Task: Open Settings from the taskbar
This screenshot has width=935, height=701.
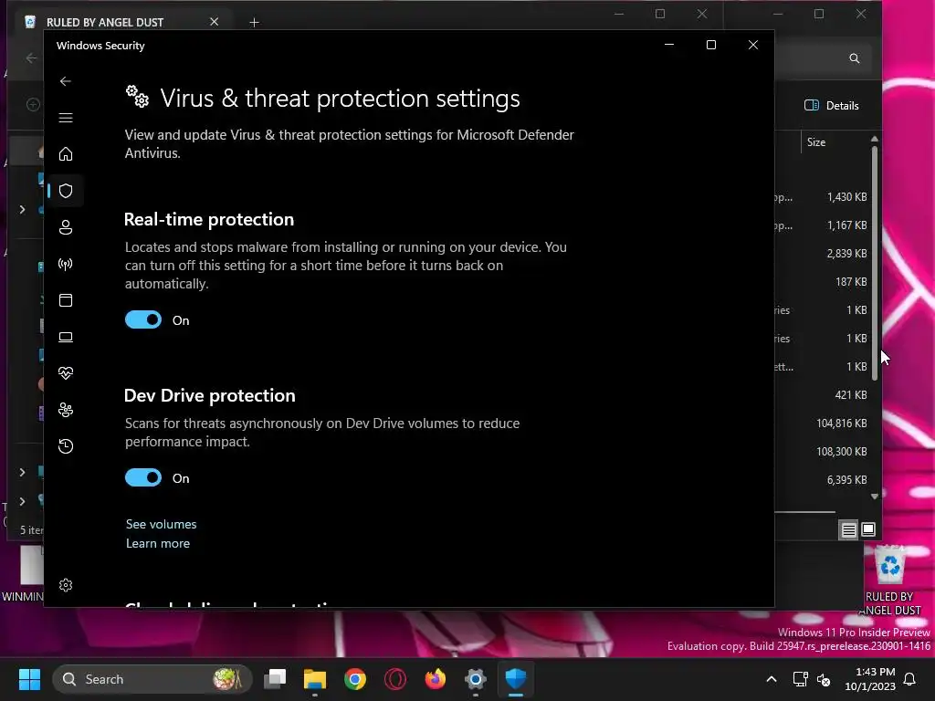Action: pyautogui.click(x=475, y=679)
